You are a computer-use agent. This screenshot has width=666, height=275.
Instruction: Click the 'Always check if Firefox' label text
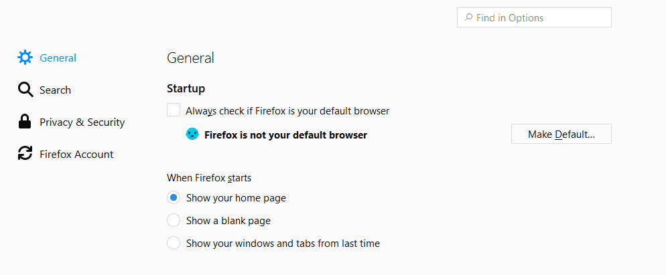pos(287,111)
